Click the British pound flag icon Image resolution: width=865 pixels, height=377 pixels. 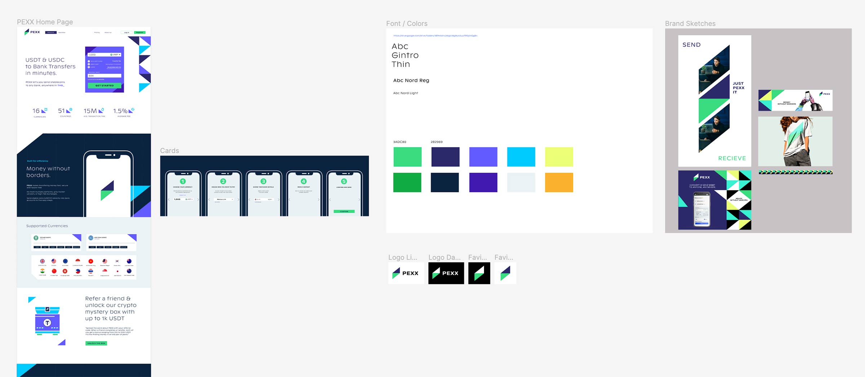click(43, 261)
